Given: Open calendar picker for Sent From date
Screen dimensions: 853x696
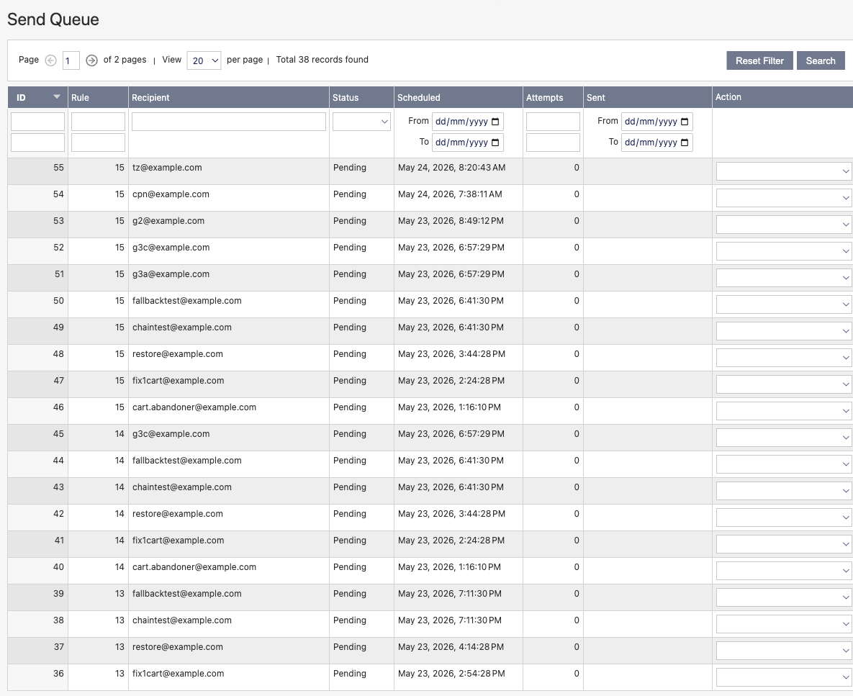Looking at the screenshot, I should (x=685, y=122).
